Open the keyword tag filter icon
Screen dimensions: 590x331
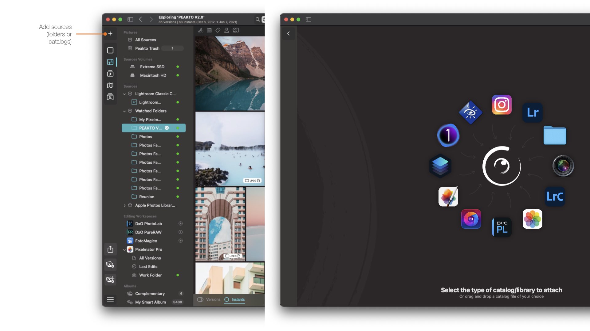[218, 30]
